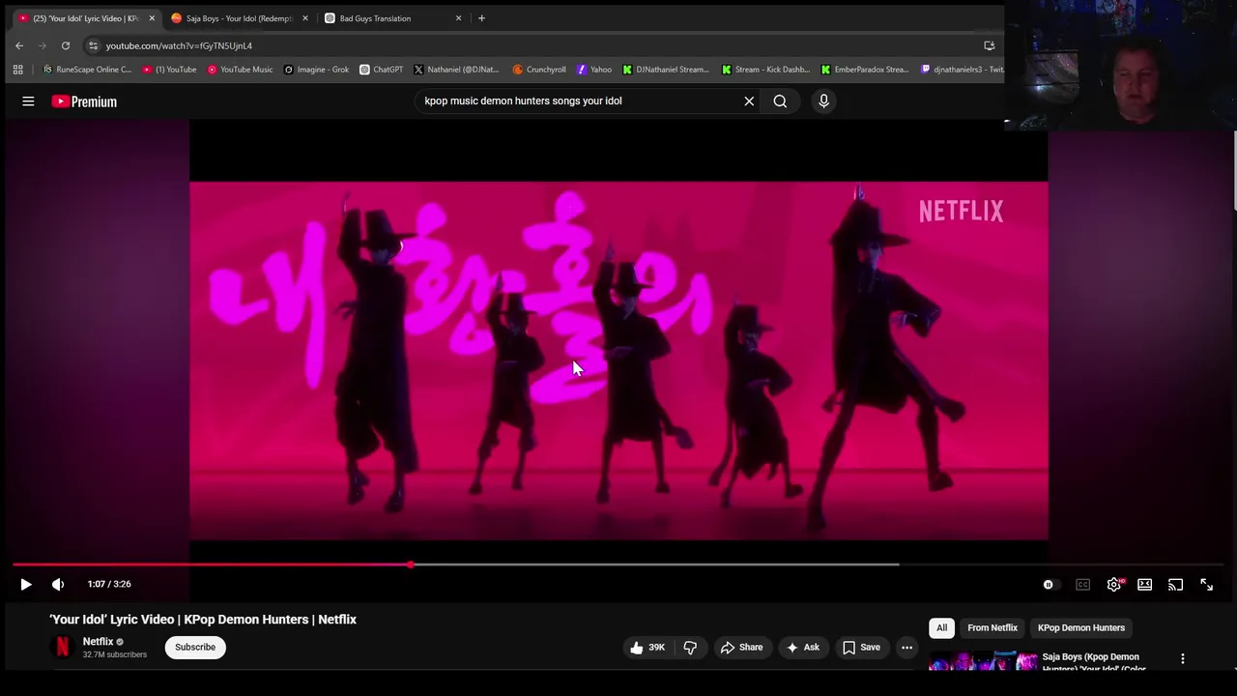Click the '1:07 / 3:26' time display
This screenshot has width=1237, height=696.
click(x=109, y=584)
